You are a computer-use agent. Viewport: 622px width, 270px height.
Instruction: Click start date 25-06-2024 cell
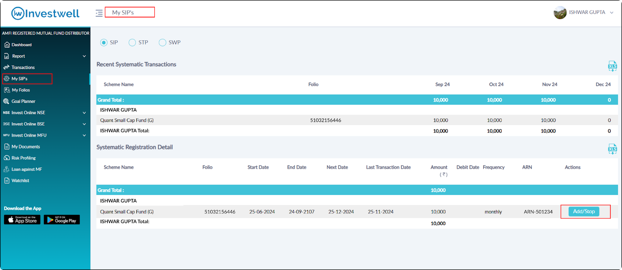pyautogui.click(x=262, y=212)
